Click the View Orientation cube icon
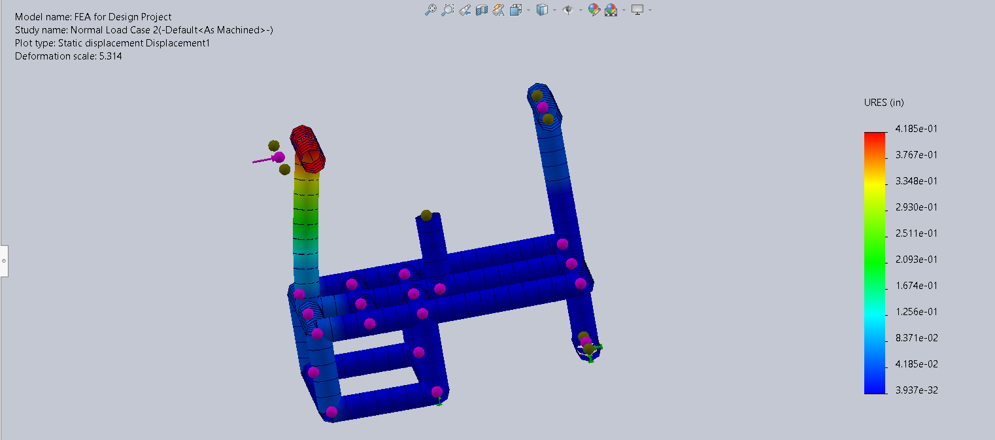 516,10
